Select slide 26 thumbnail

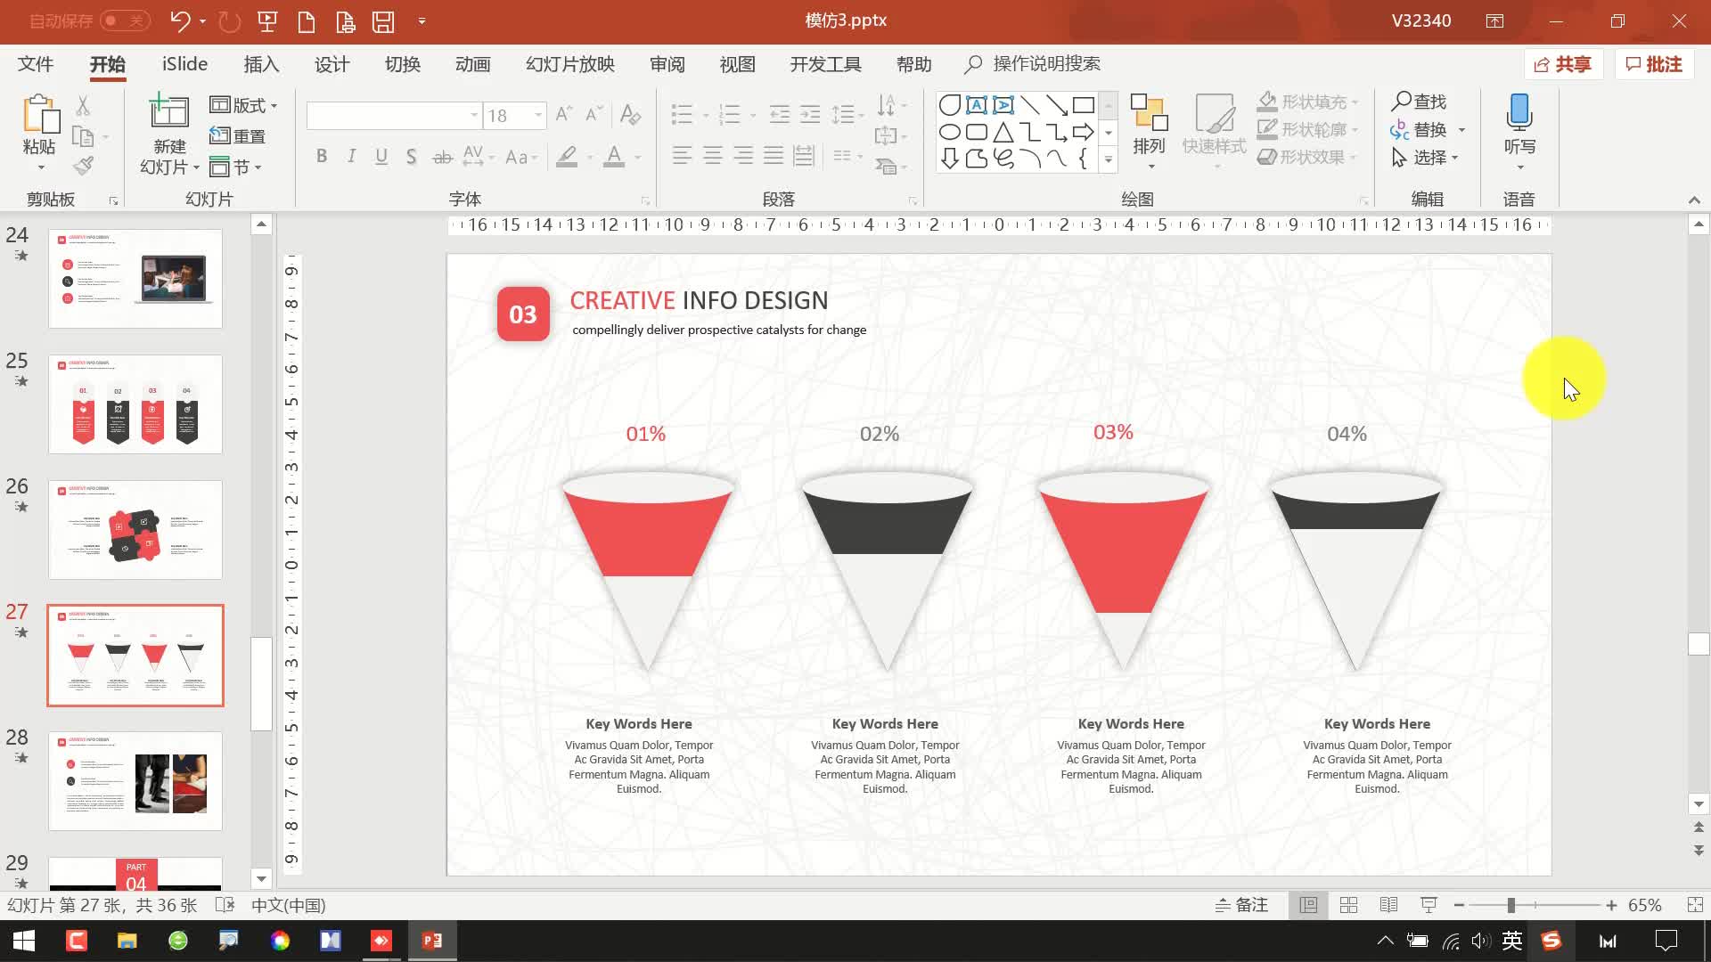pos(135,530)
